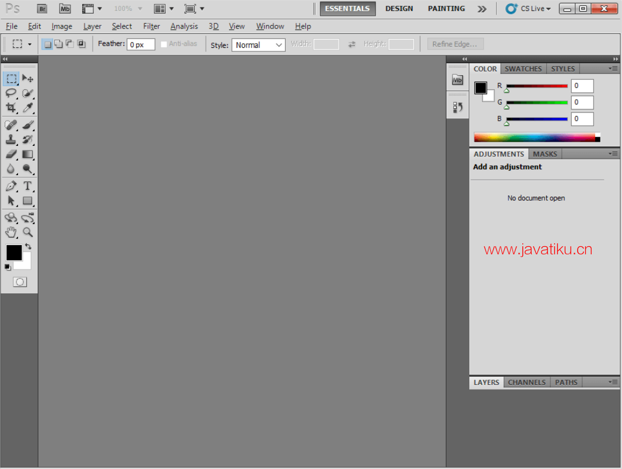Open the Filter menu

point(152,26)
